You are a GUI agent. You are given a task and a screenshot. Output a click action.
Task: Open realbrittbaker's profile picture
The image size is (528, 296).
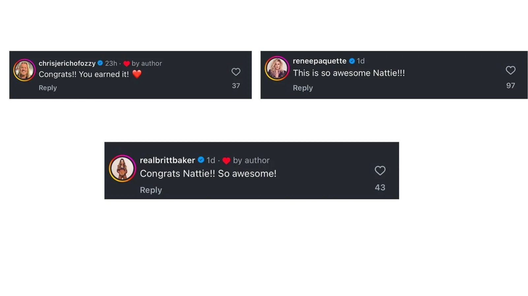pos(122,168)
